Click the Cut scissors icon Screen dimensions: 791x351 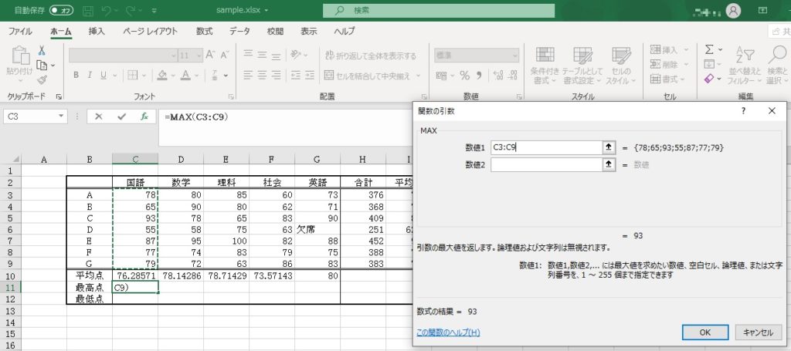(x=42, y=50)
